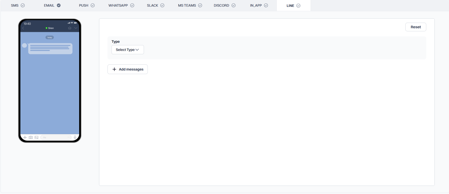Image resolution: width=449 pixels, height=194 pixels.
Task: Select the LINE tab
Action: click(x=294, y=5)
